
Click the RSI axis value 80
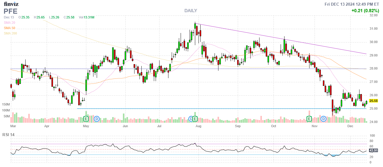[x=371, y=141]
